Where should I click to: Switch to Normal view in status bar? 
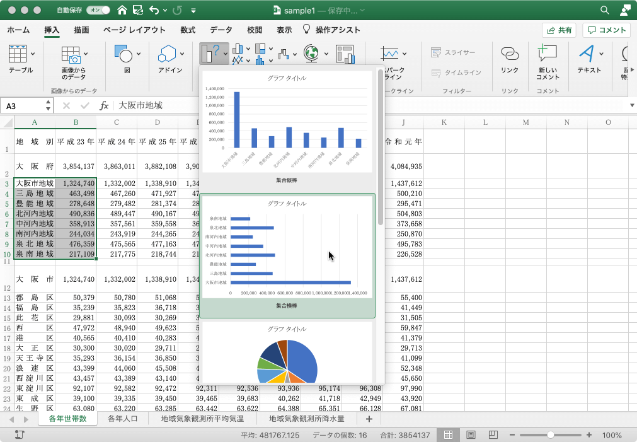tap(449, 435)
